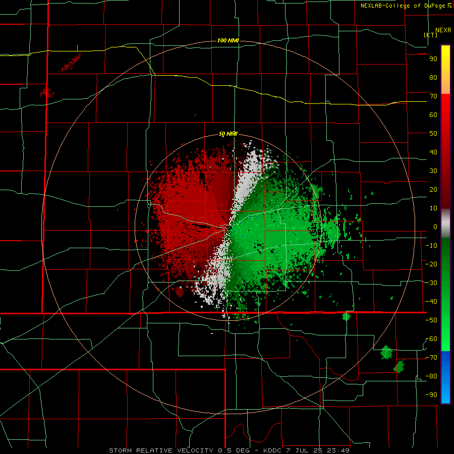Click the [KT] units label
The height and width of the screenshot is (454, 454).
pos(431,35)
